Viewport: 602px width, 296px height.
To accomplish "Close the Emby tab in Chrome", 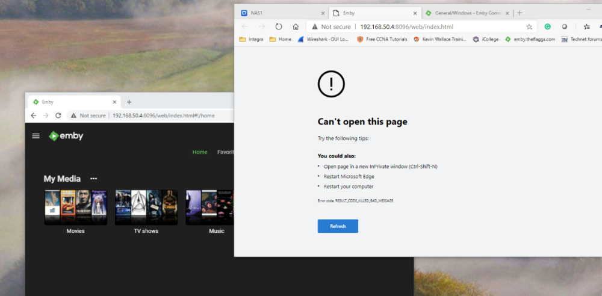I will point(114,102).
